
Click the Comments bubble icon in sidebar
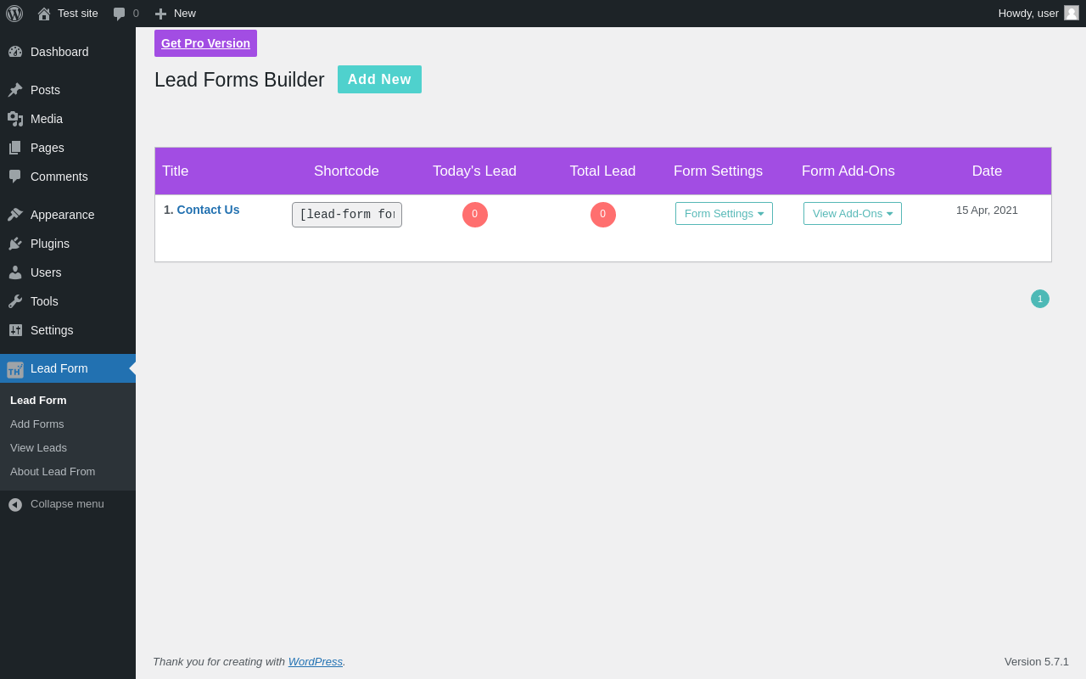point(15,177)
